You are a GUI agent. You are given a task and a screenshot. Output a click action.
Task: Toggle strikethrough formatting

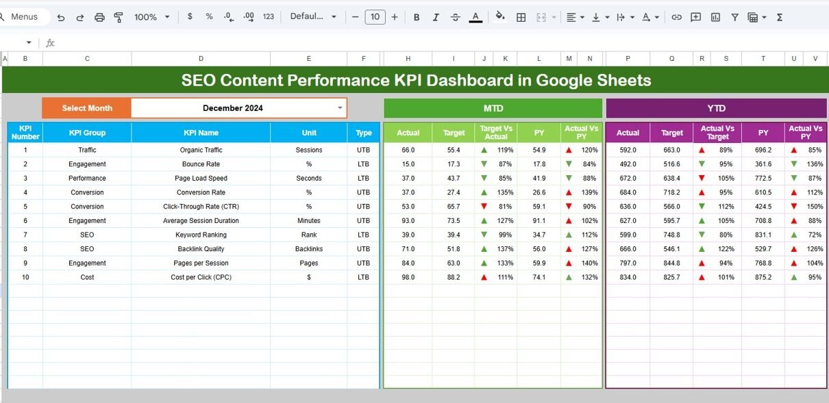[456, 17]
